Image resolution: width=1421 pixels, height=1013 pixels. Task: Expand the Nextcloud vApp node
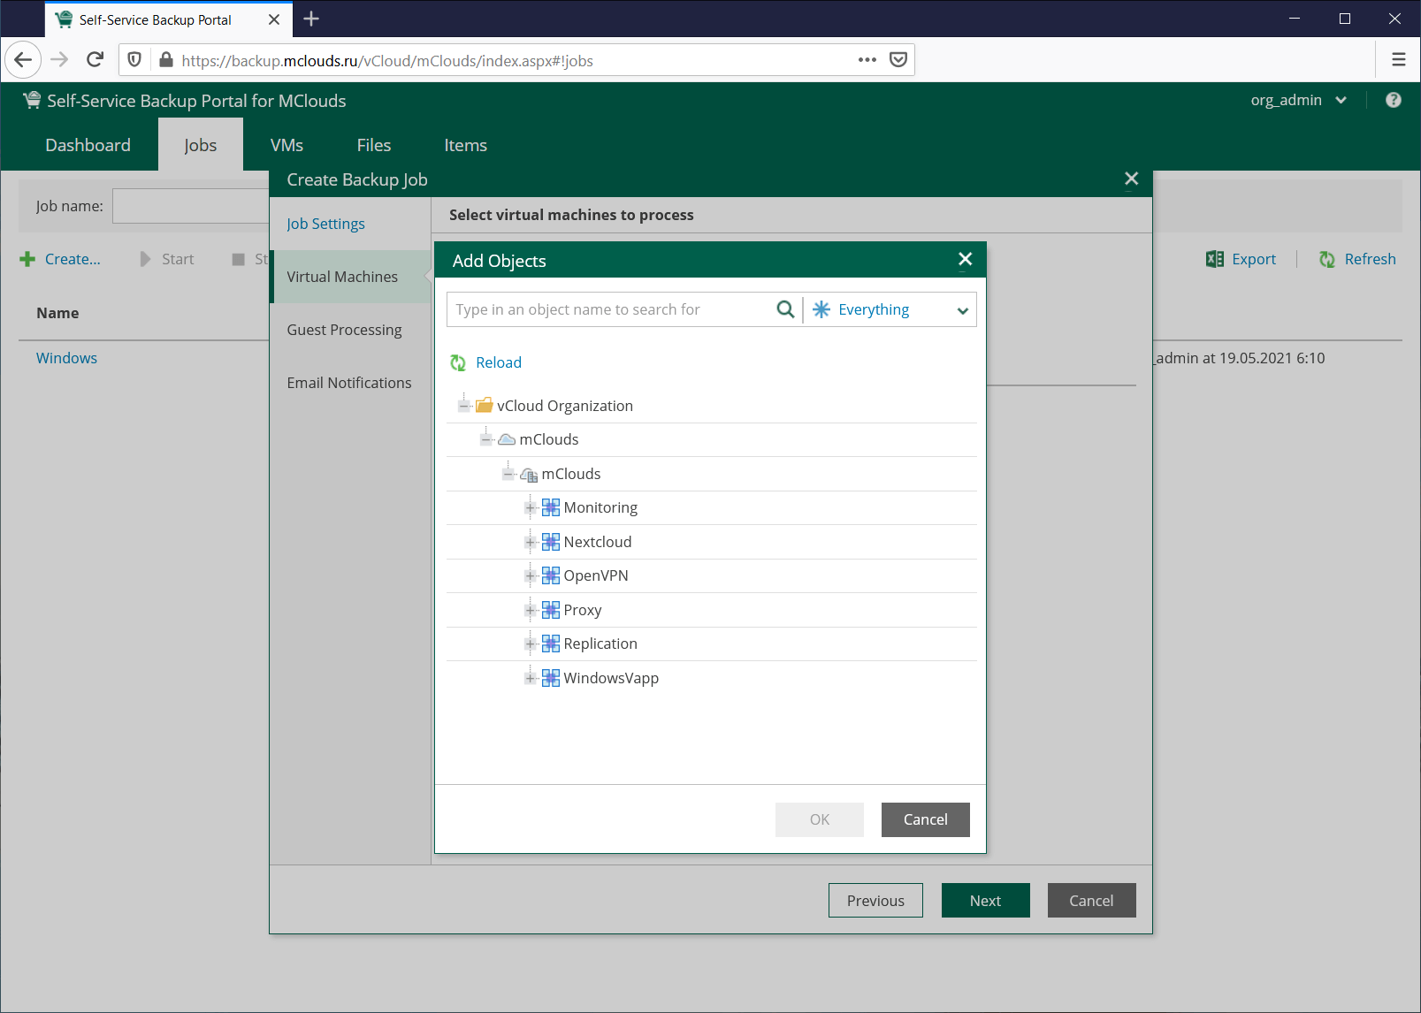[x=530, y=542]
